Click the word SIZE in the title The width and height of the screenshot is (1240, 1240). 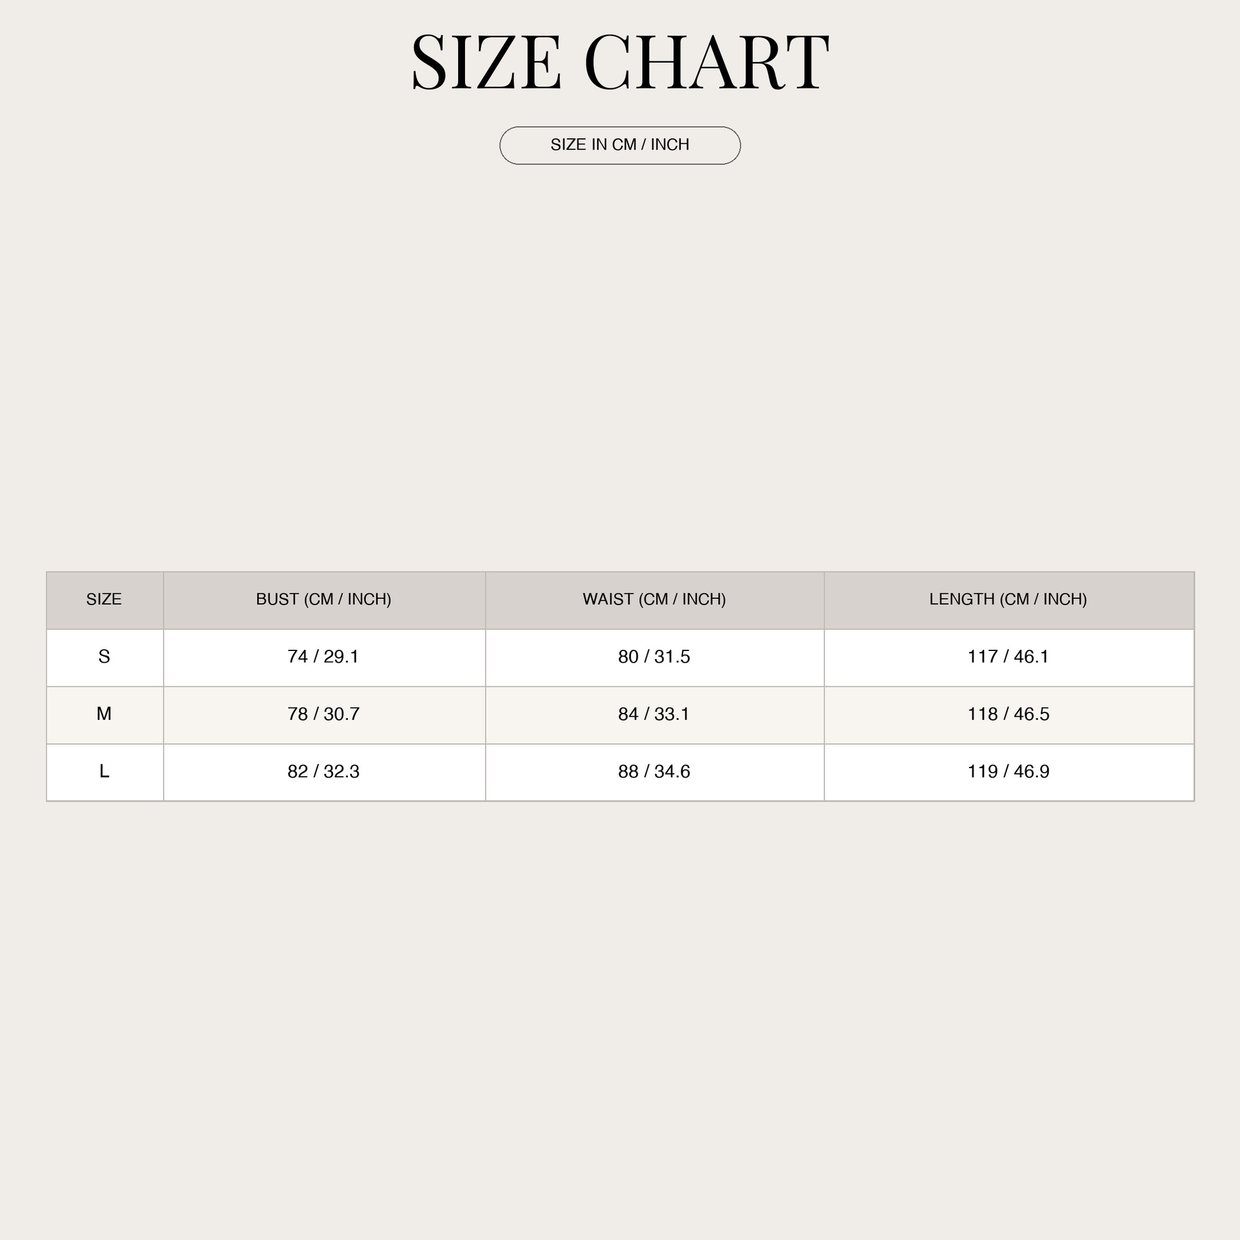(487, 62)
